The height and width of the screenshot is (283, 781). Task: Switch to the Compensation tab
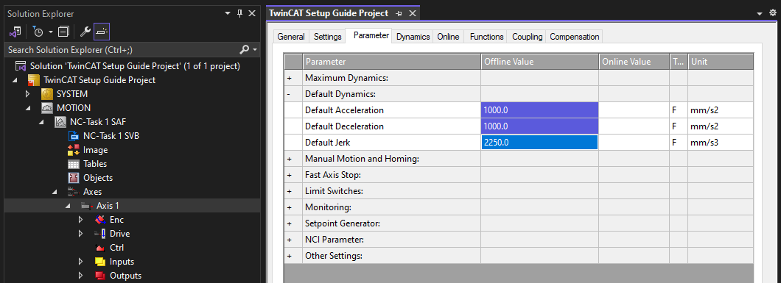(574, 37)
